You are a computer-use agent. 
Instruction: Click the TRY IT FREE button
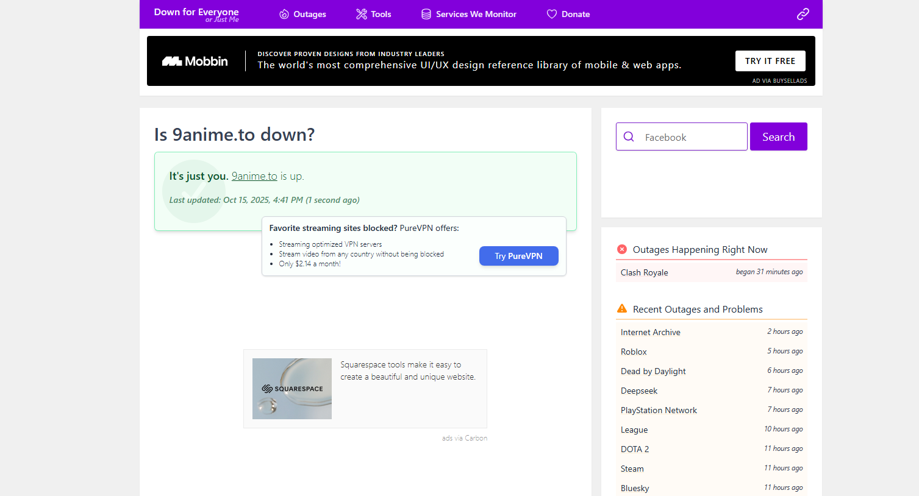click(x=770, y=61)
